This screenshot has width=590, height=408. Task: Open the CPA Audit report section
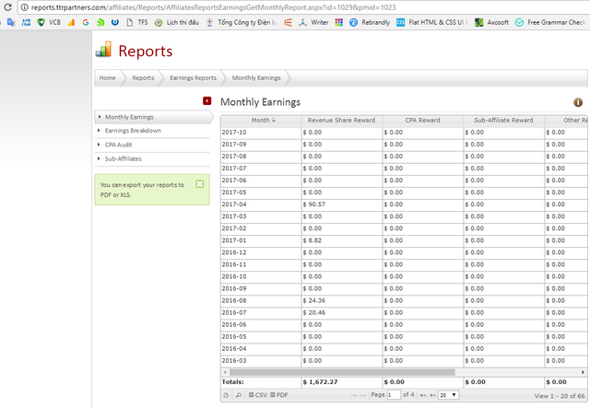click(x=118, y=145)
